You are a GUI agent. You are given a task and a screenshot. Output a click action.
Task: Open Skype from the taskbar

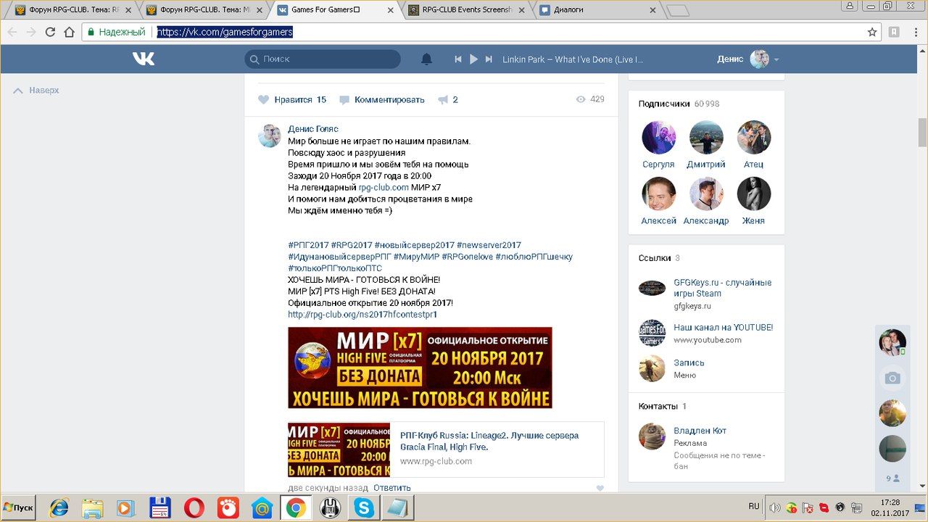tap(363, 507)
